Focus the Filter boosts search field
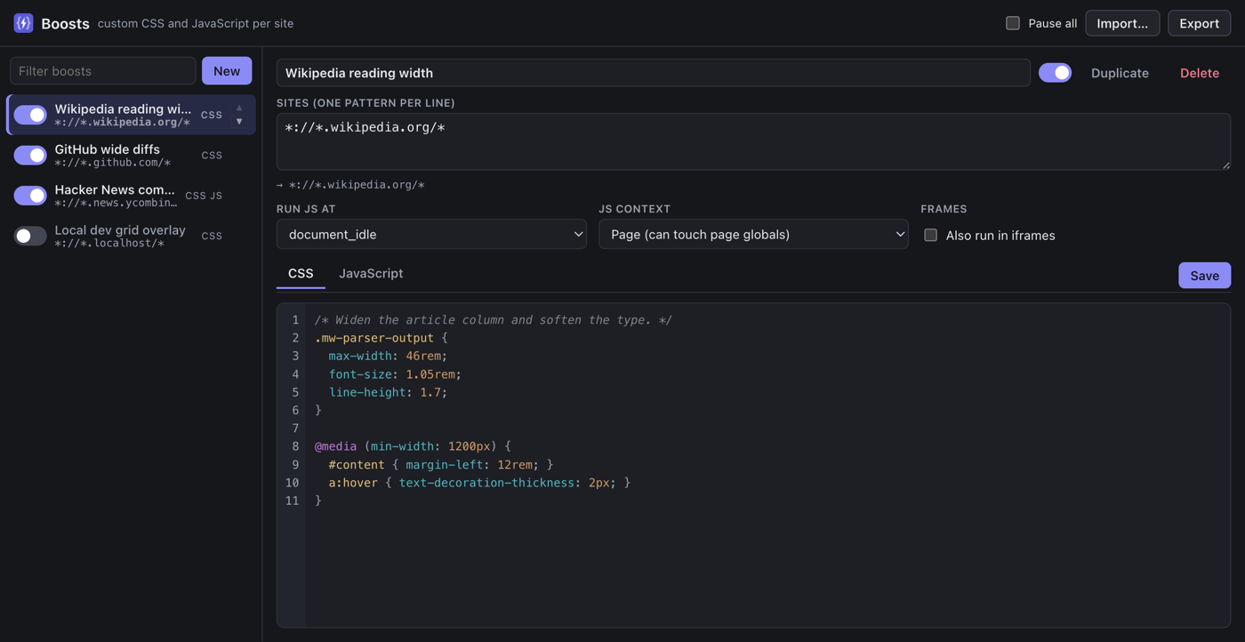 pyautogui.click(x=103, y=71)
